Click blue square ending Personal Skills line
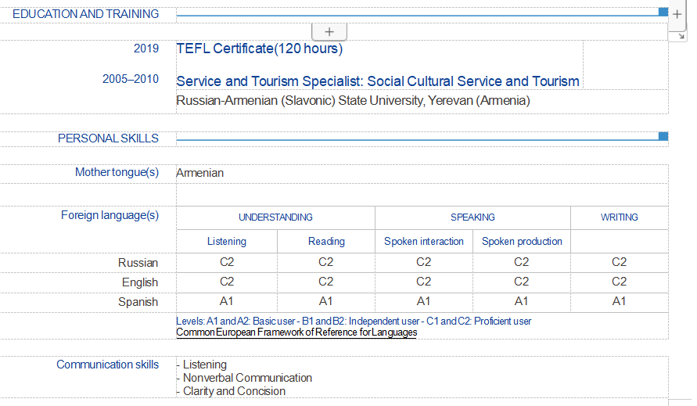 coord(663,137)
